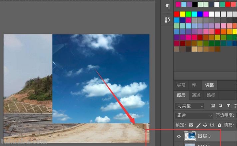Pick the yellow swatch in Swatches panel
The image size is (237, 146).
pyautogui.click(x=182, y=14)
